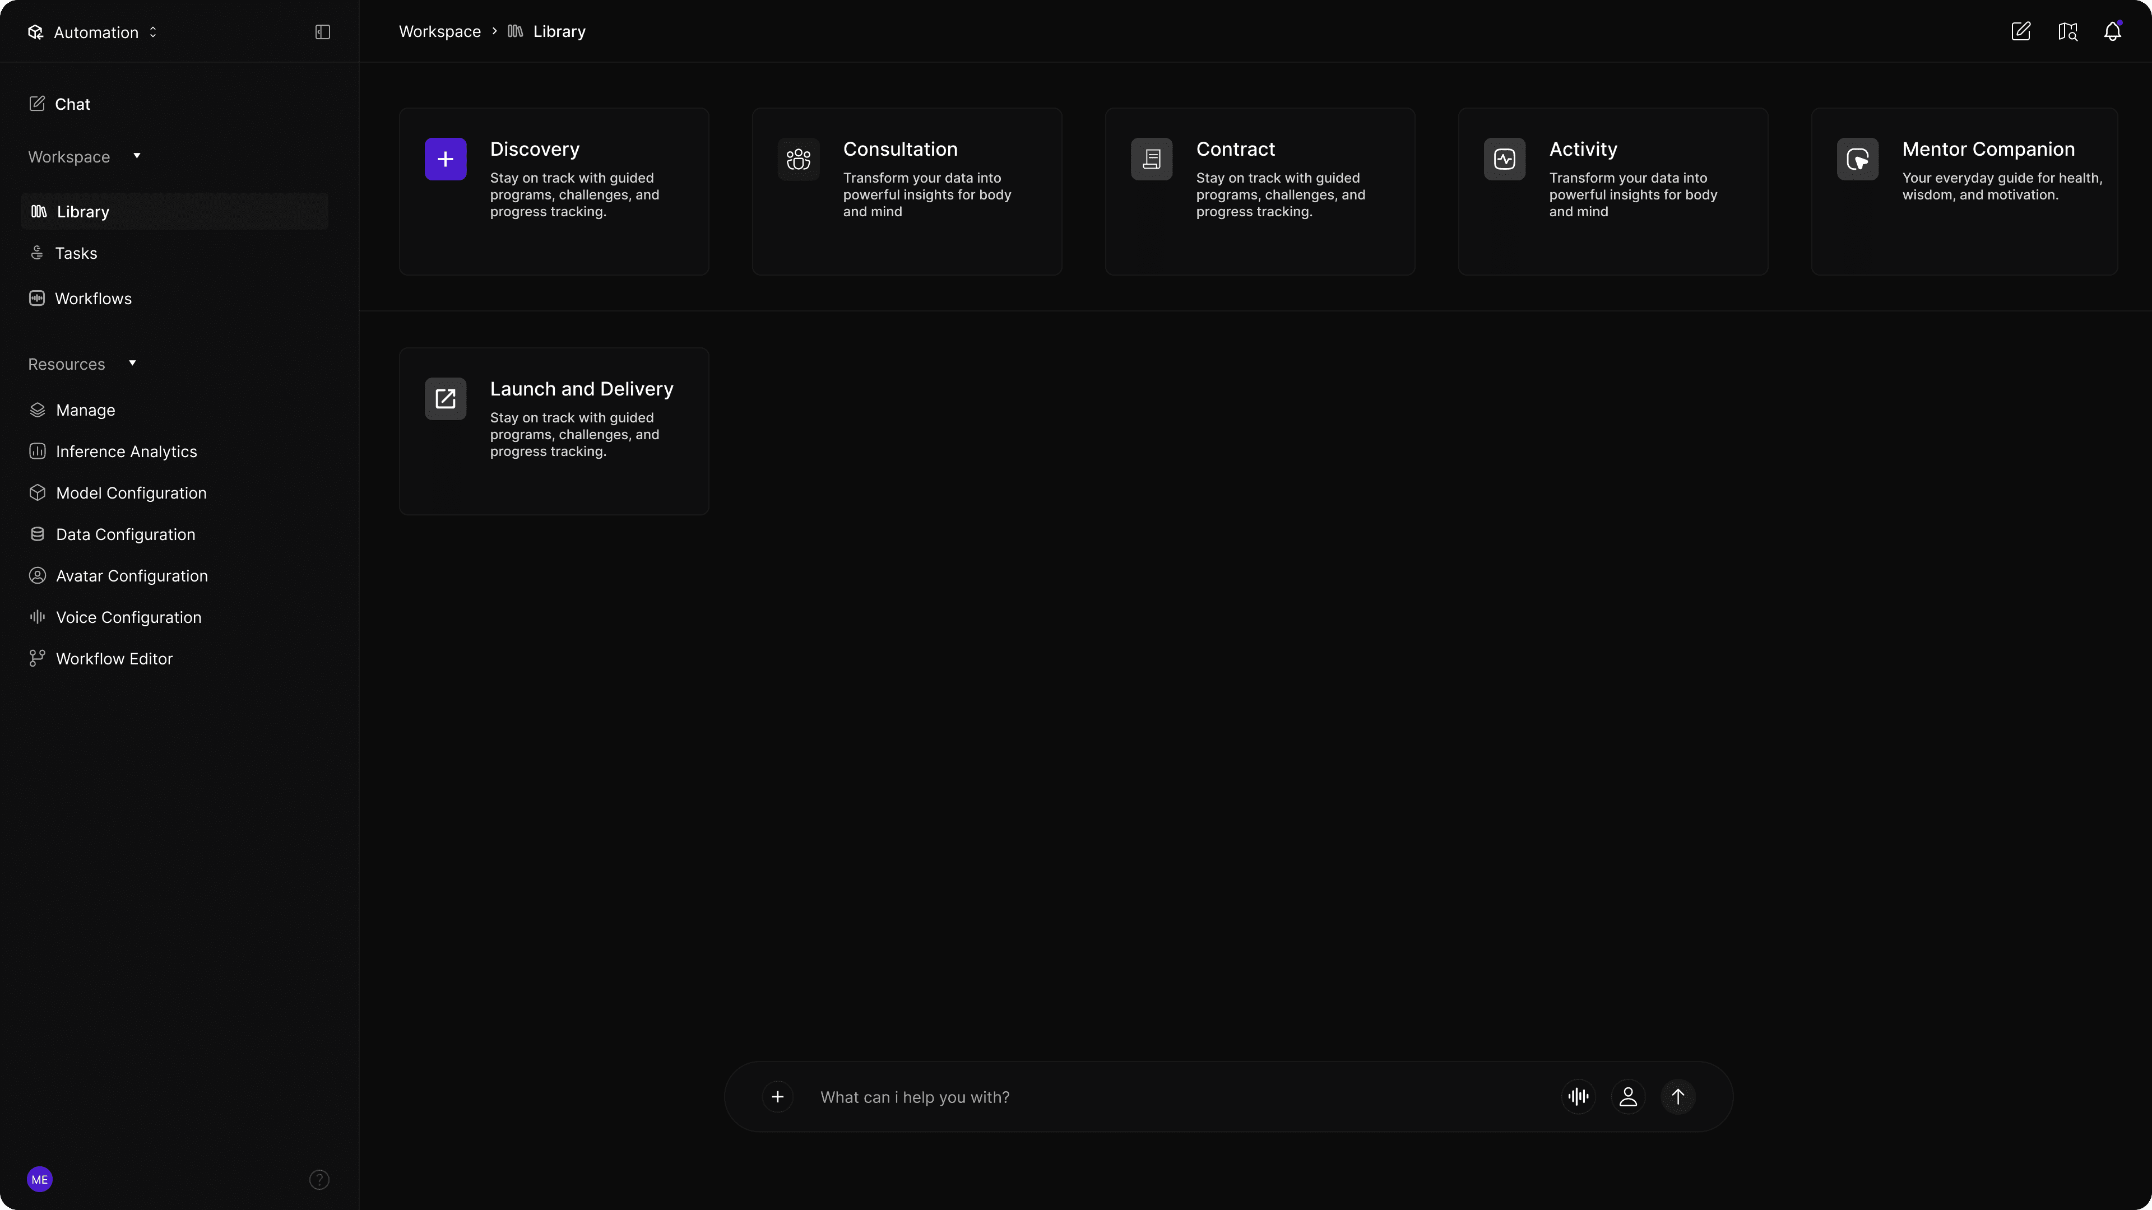Screen dimensions: 2152x1210
Task: Send message with up arrow button
Action: (x=1677, y=1096)
